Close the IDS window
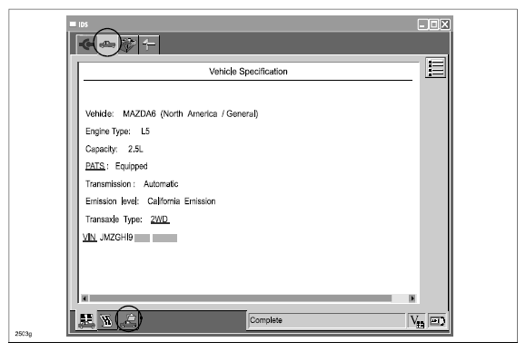This screenshot has height=352, width=526. [x=445, y=24]
